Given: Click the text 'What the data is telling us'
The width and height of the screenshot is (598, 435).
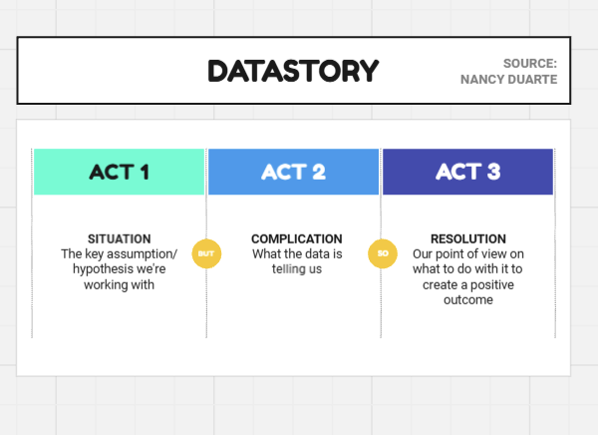Looking at the screenshot, I should pos(297,261).
